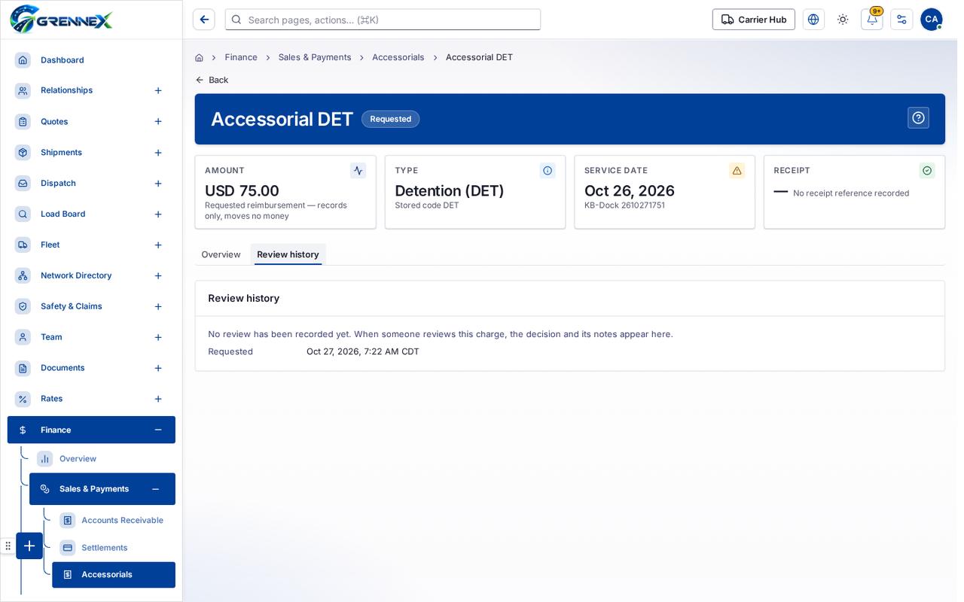964x602 pixels.
Task: Click the Amount card activity icon
Action: (358, 171)
